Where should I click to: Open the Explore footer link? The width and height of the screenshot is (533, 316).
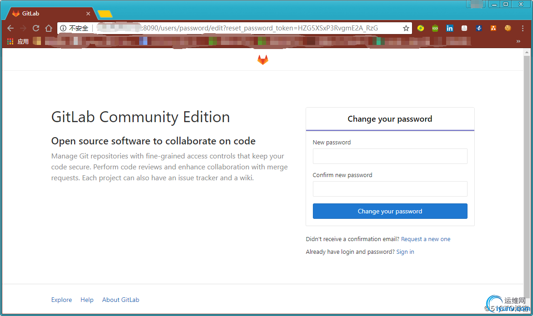(61, 300)
